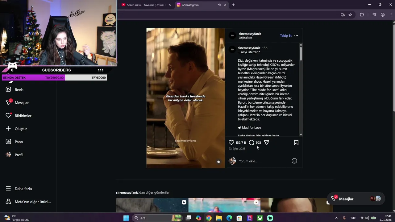Bookmark this page with the star icon
The height and width of the screenshot is (222, 395).
[x=350, y=14]
